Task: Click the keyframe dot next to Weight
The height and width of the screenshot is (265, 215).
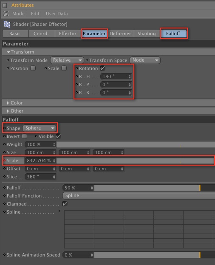Action: 4,144
